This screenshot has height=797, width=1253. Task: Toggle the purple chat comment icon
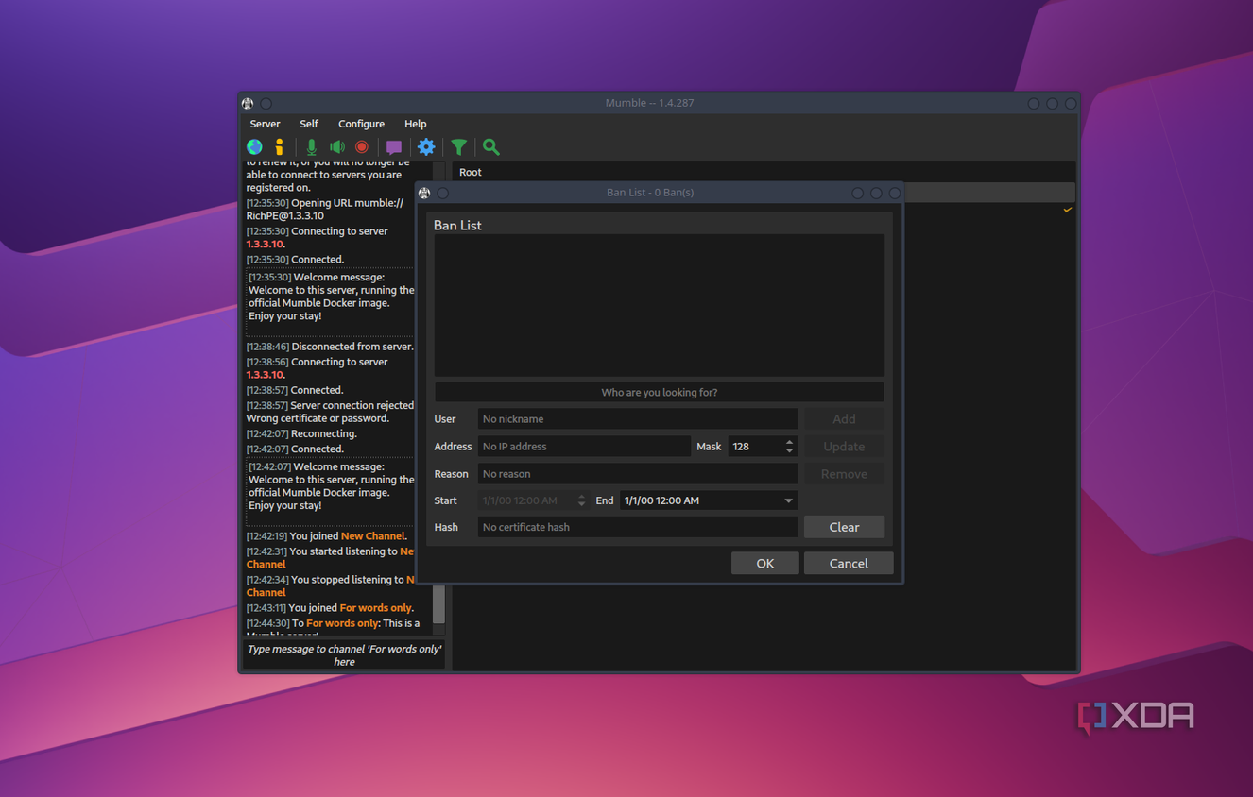(394, 147)
